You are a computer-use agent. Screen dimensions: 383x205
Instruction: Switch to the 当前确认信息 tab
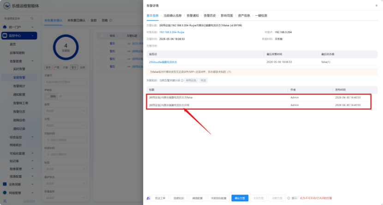click(173, 16)
